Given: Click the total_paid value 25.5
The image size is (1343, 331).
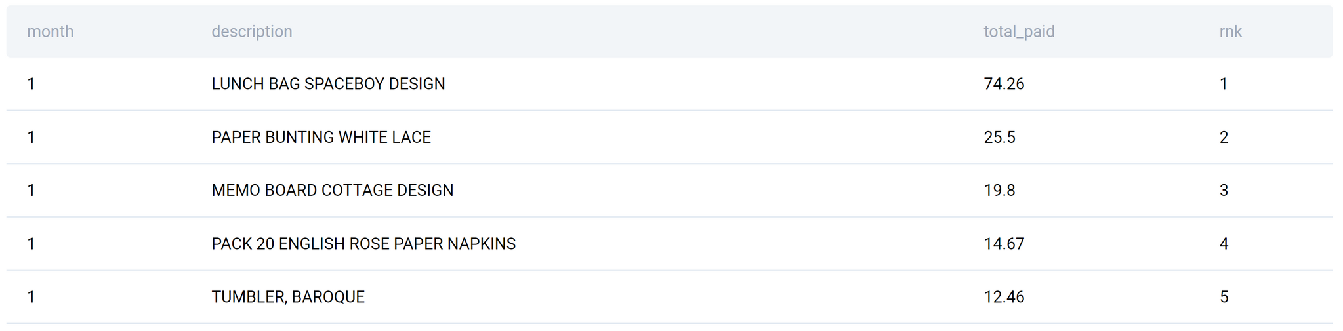Looking at the screenshot, I should tap(999, 137).
